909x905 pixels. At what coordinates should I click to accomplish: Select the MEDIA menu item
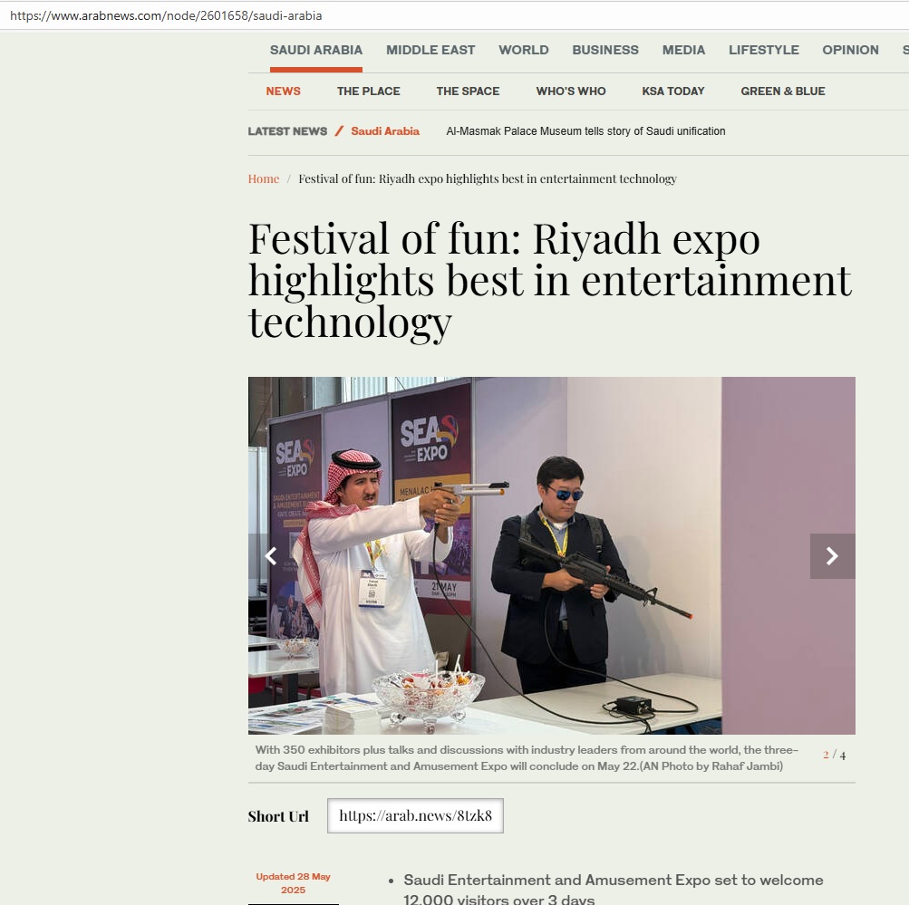683,50
